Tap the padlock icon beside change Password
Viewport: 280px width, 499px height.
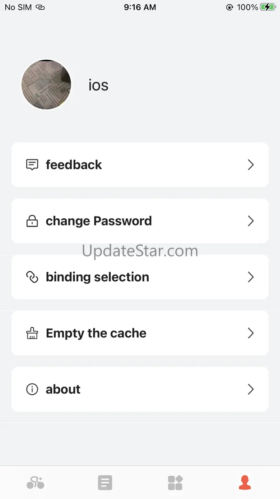click(32, 221)
